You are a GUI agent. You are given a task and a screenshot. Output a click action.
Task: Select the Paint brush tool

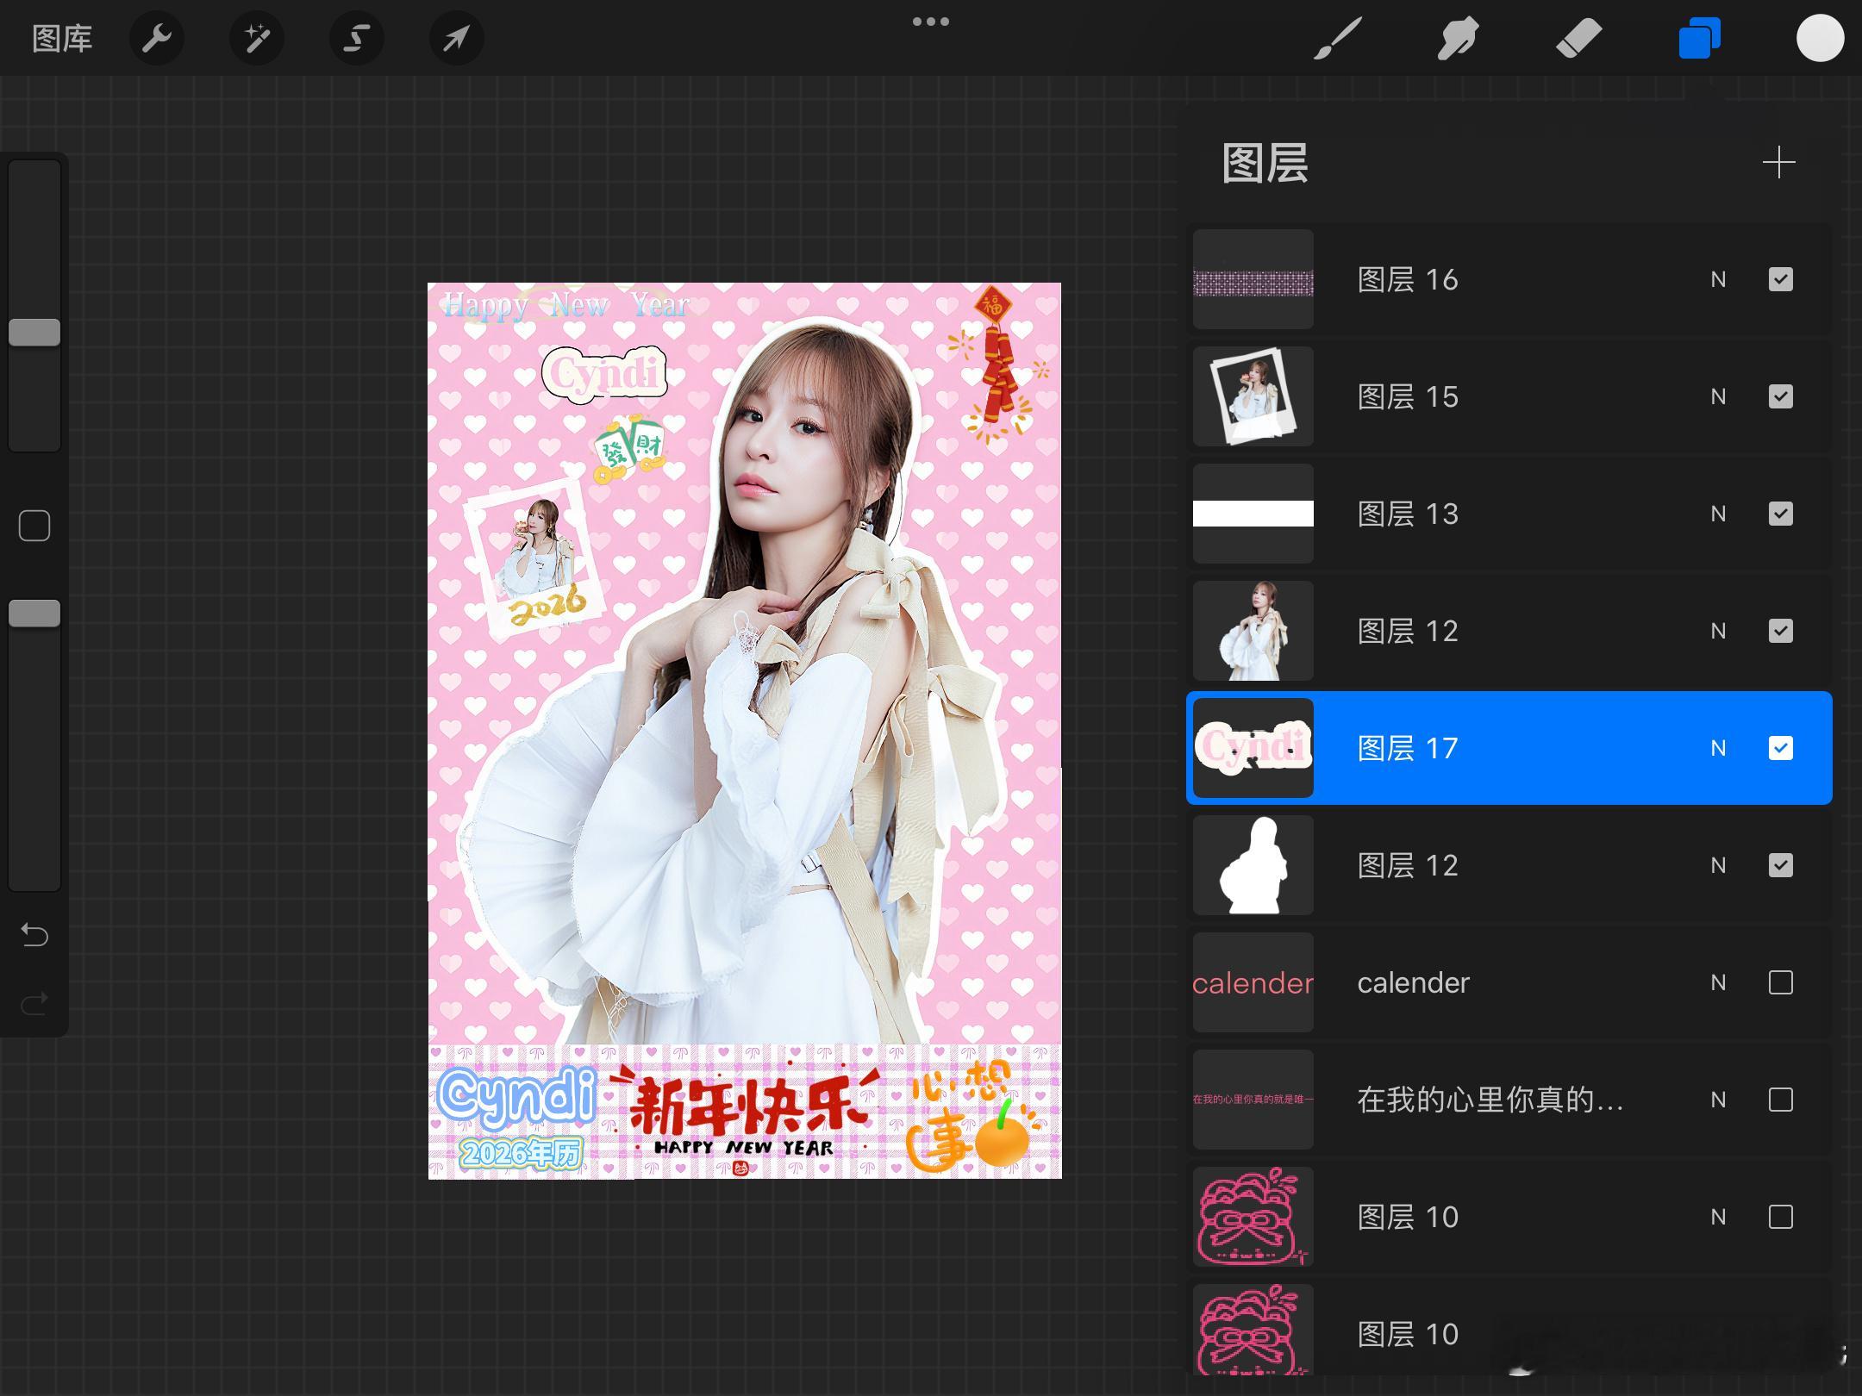point(1338,39)
